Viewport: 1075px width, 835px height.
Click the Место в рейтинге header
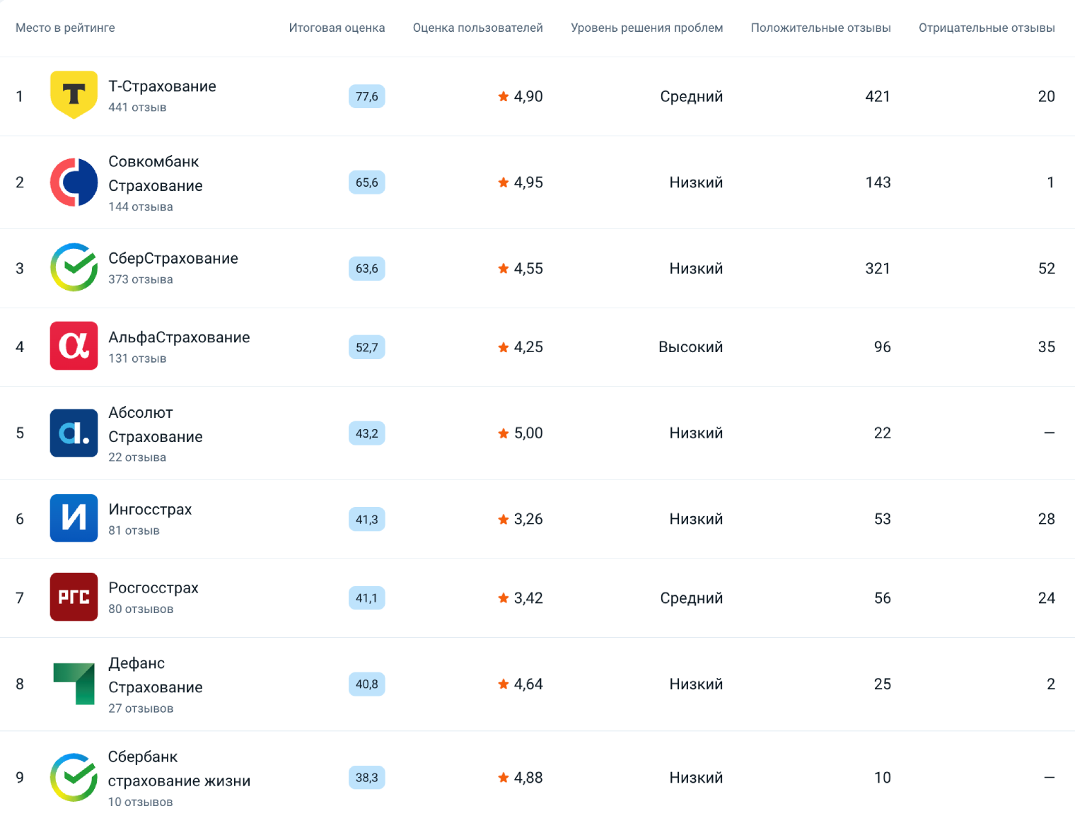point(65,28)
